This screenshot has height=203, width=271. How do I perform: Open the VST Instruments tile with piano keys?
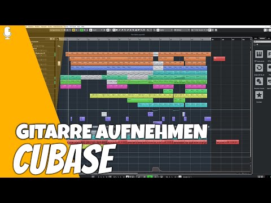coord(259,54)
